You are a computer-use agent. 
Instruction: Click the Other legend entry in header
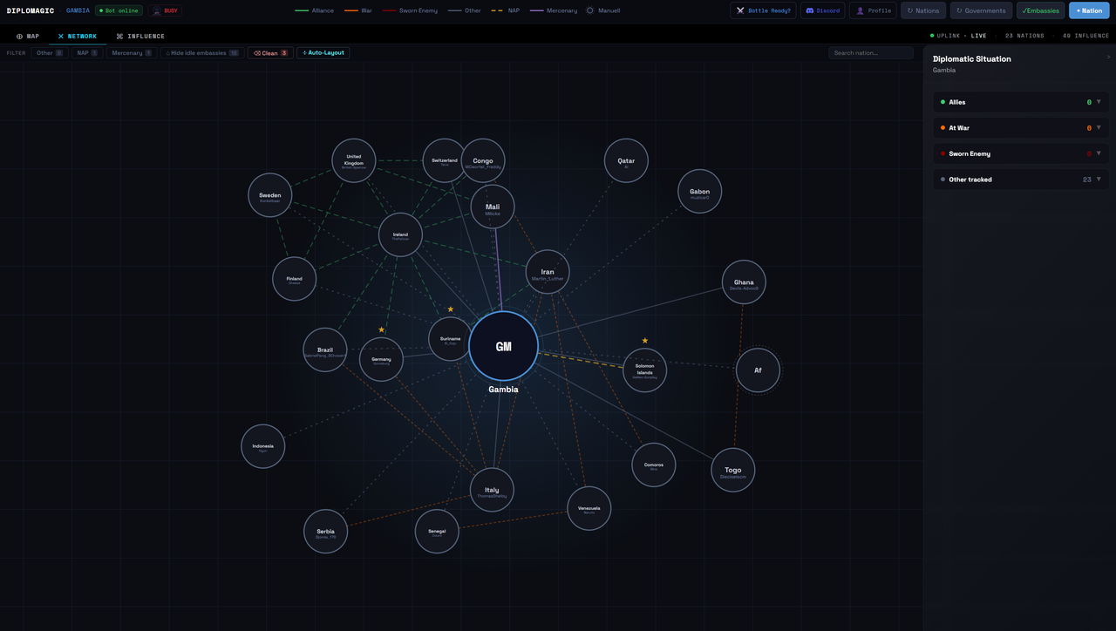point(465,10)
